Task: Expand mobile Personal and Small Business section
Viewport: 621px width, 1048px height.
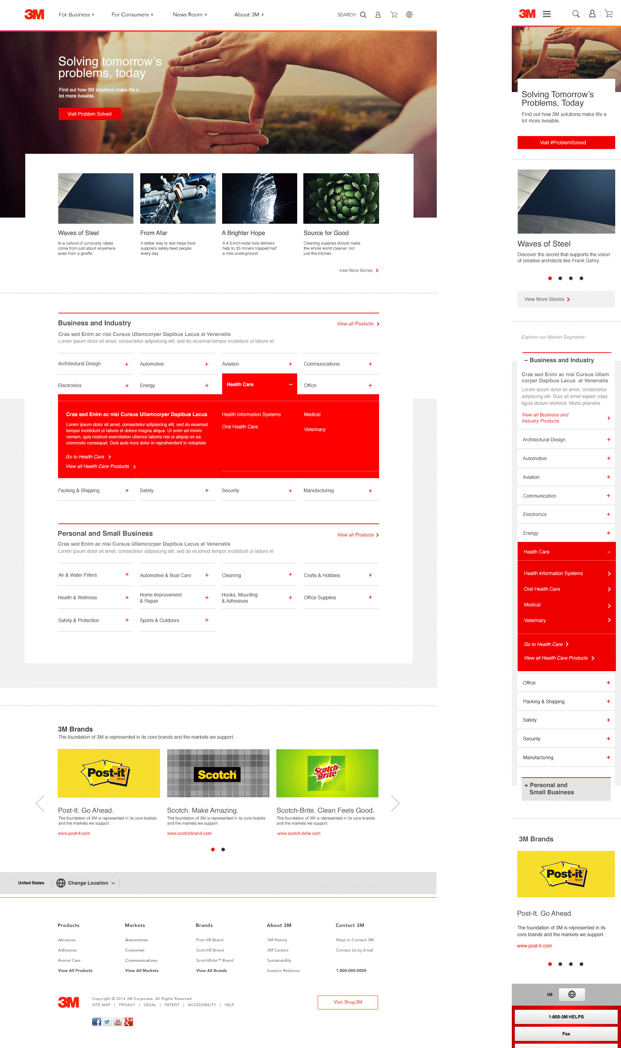Action: coord(566,789)
